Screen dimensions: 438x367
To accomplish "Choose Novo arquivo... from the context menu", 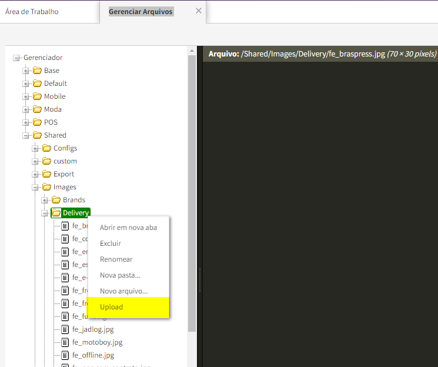I will tap(129, 291).
